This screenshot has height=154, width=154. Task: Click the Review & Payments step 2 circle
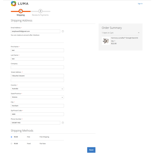(41, 11)
